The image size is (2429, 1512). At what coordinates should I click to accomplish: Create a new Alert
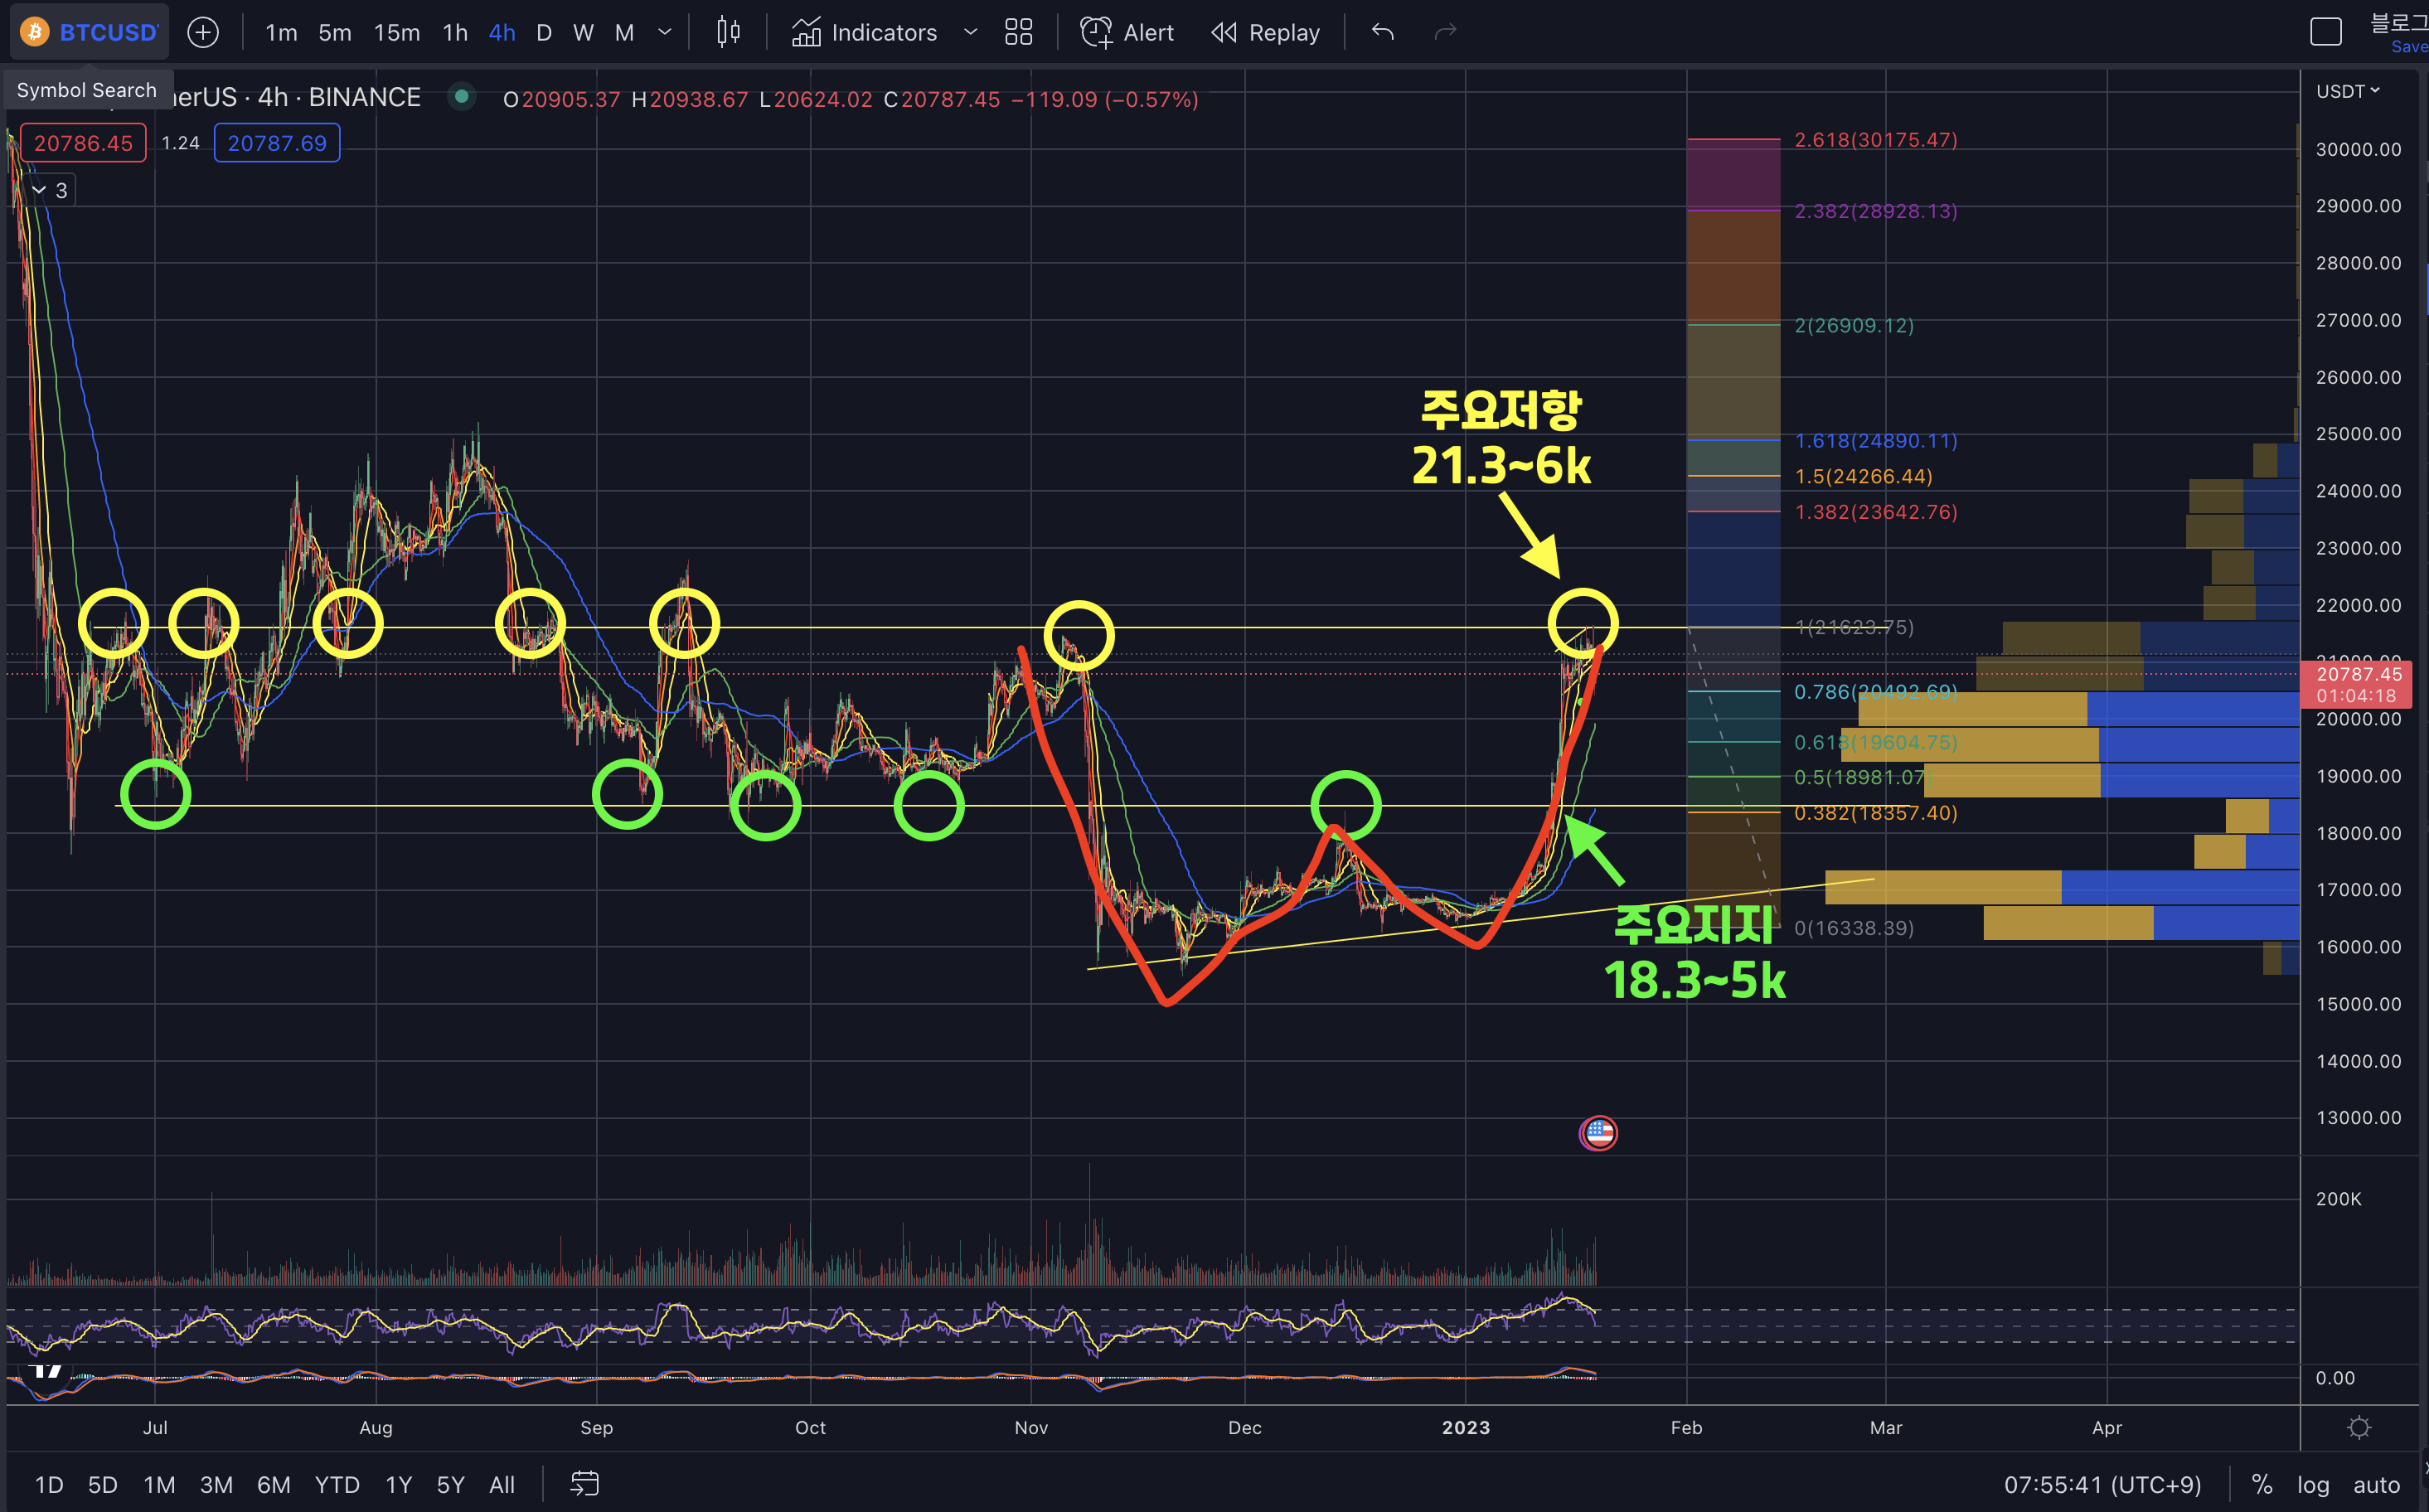click(x=1127, y=33)
